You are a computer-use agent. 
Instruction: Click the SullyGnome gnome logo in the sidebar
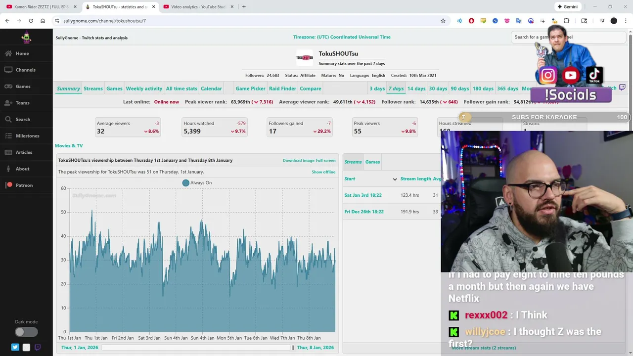26,37
